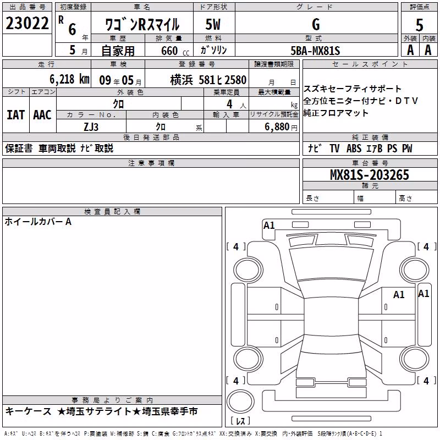Click the A1 mark on front bumper
This screenshot has height=440, width=440.
[x=269, y=226]
